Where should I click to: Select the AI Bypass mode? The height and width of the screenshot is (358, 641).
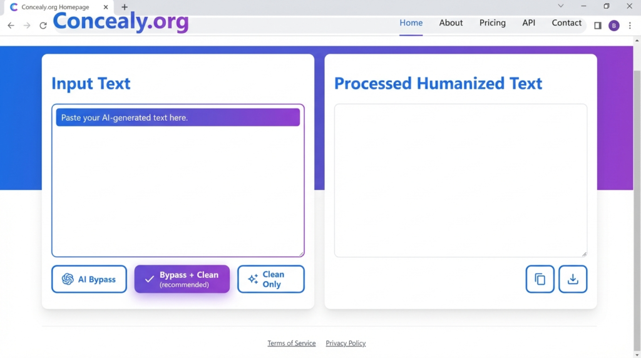[x=89, y=279]
